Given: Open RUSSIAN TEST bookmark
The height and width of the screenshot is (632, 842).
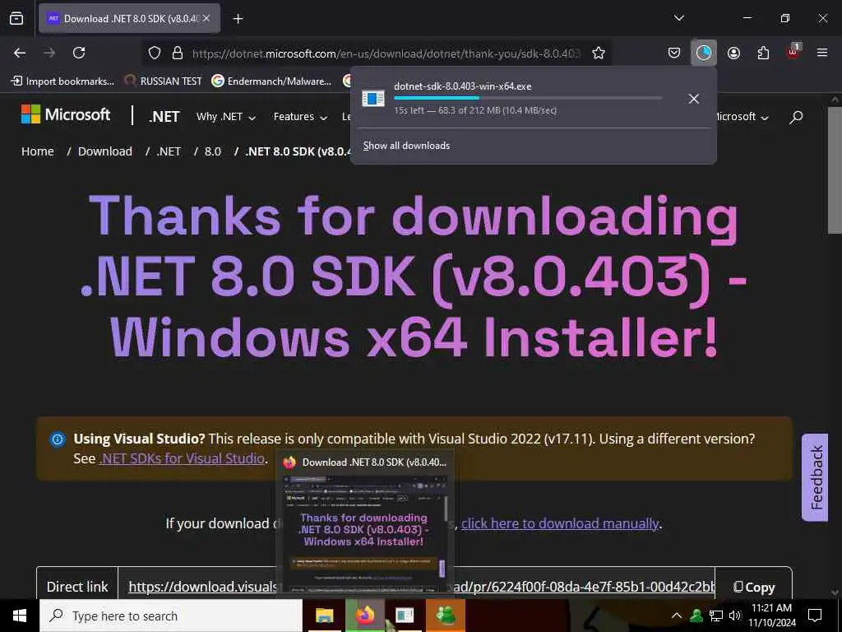Looking at the screenshot, I should pyautogui.click(x=164, y=81).
